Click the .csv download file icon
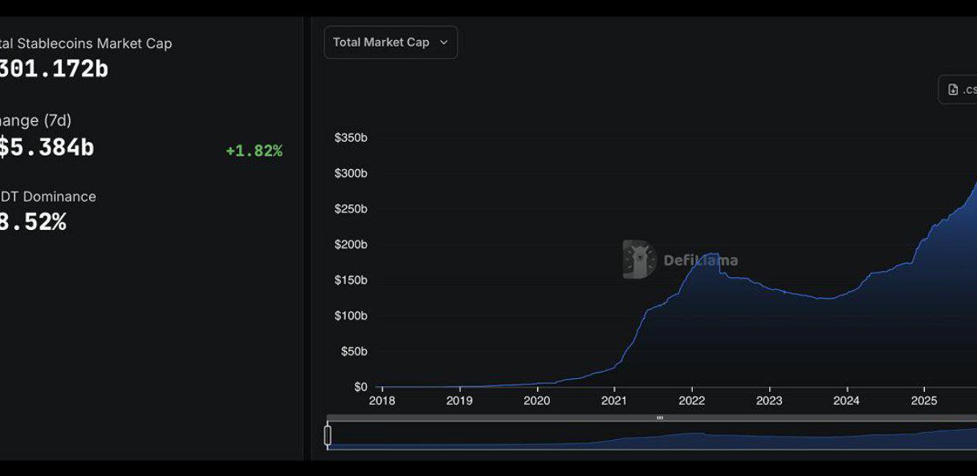Screen dimensions: 977x476 pos(953,90)
